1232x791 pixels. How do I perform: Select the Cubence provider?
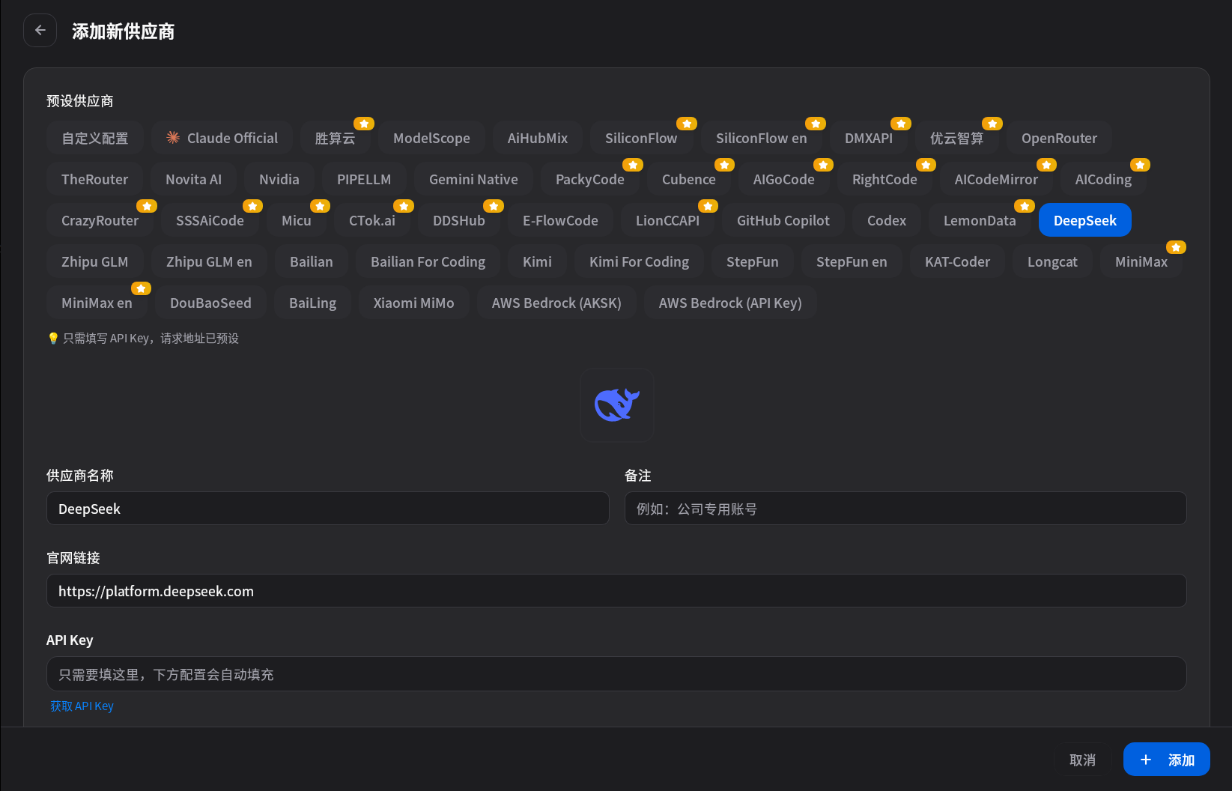689,179
